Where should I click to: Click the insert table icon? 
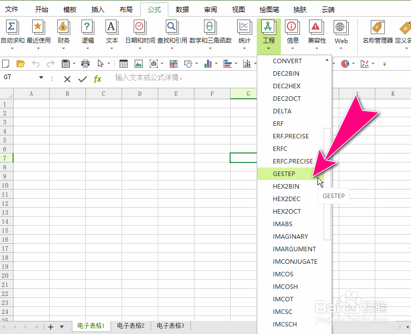(x=124, y=64)
